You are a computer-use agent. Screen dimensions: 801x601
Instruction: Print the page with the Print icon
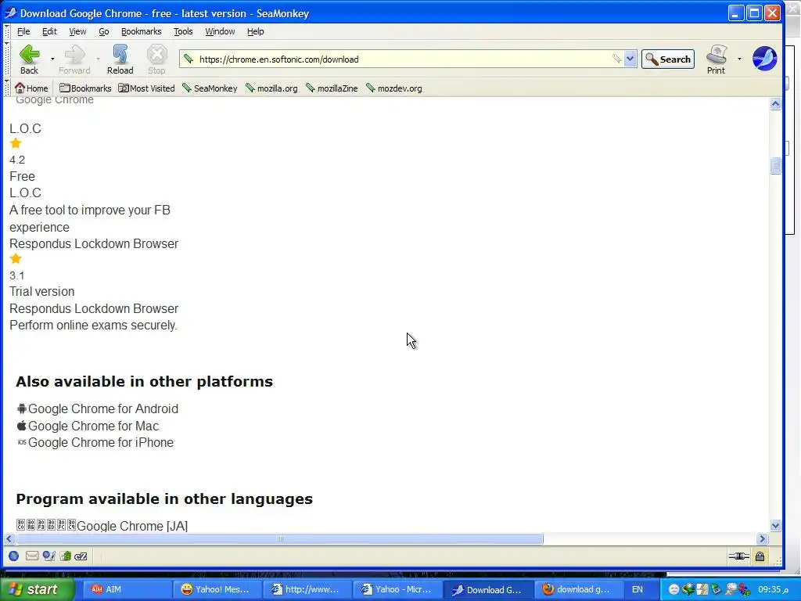717,55
